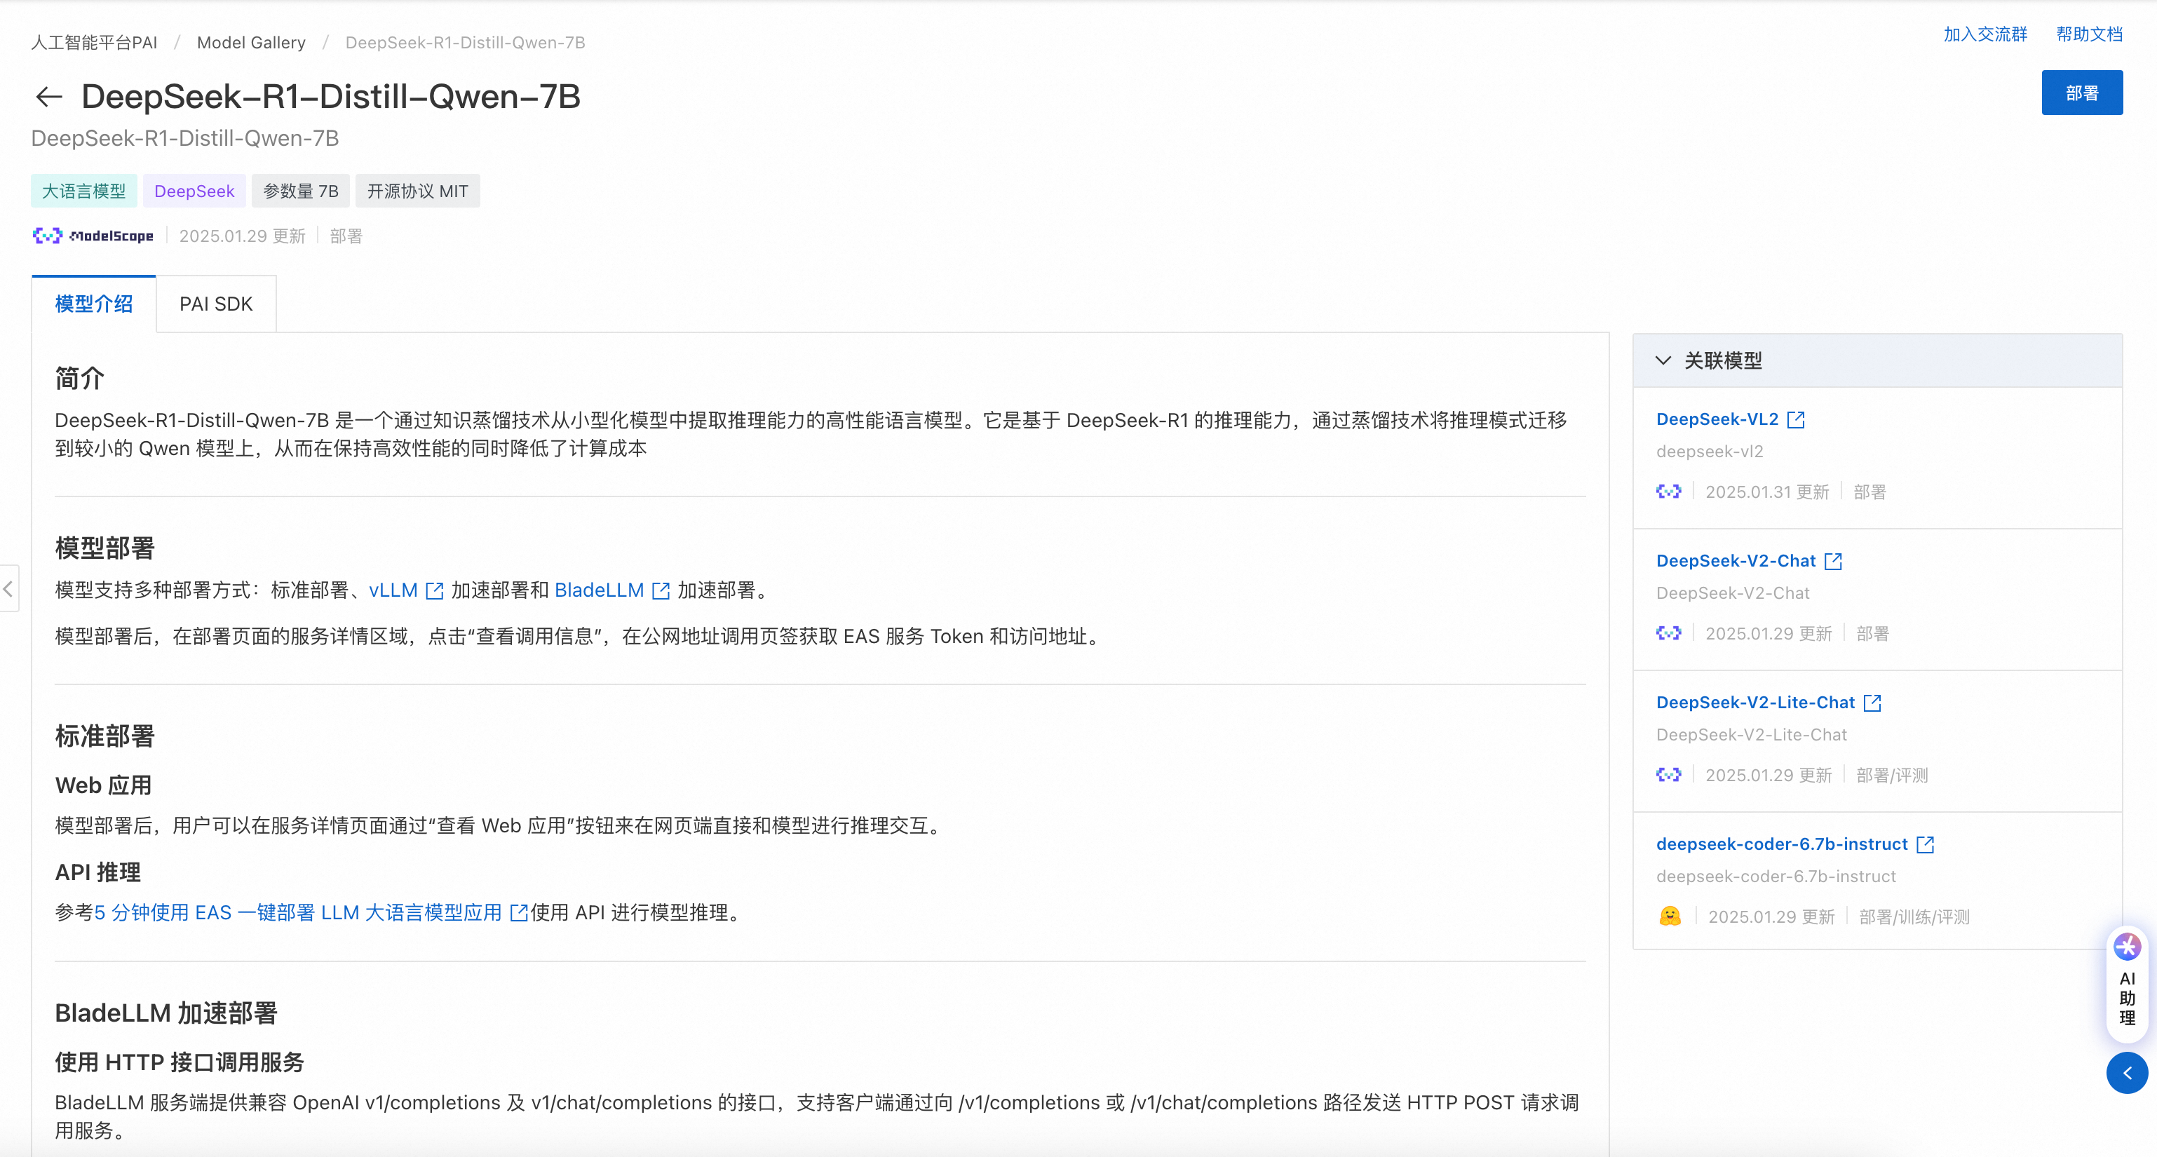Open the external link icon next to BladeLLM
The width and height of the screenshot is (2157, 1157).
point(661,591)
